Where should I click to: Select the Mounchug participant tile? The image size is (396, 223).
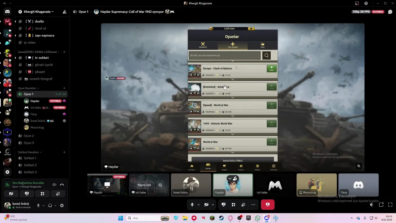[316, 185]
